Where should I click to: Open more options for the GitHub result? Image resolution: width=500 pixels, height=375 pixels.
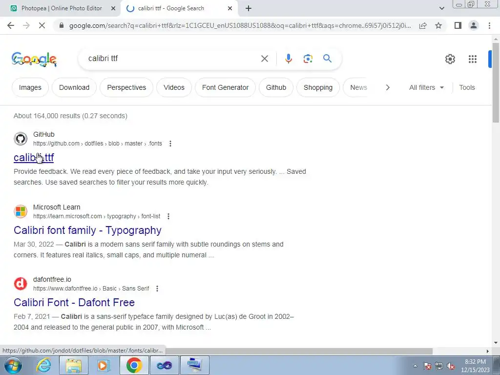coord(170,144)
